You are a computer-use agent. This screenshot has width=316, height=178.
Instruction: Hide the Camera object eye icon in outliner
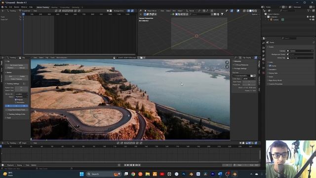[x=311, y=20]
